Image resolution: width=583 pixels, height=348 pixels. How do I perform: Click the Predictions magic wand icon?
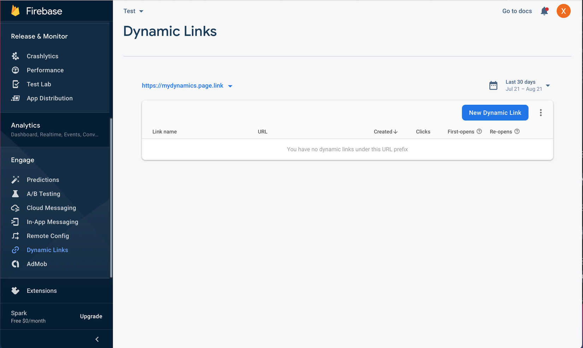tap(15, 180)
